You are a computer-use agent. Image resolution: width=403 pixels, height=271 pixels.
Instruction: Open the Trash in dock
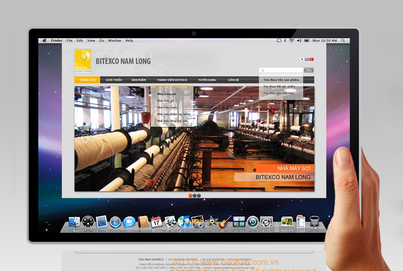tap(314, 222)
